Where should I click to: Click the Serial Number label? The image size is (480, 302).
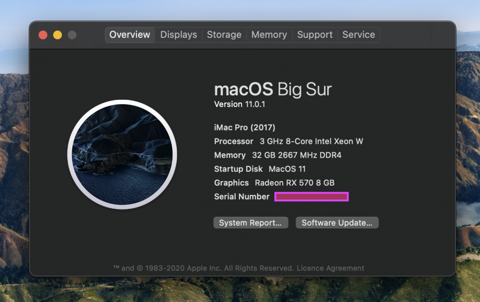[x=242, y=197]
